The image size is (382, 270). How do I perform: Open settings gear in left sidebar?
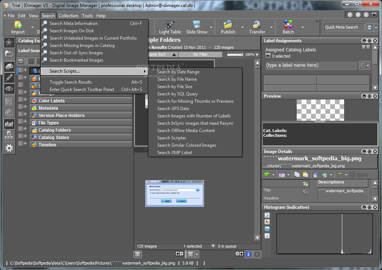click(x=9, y=148)
